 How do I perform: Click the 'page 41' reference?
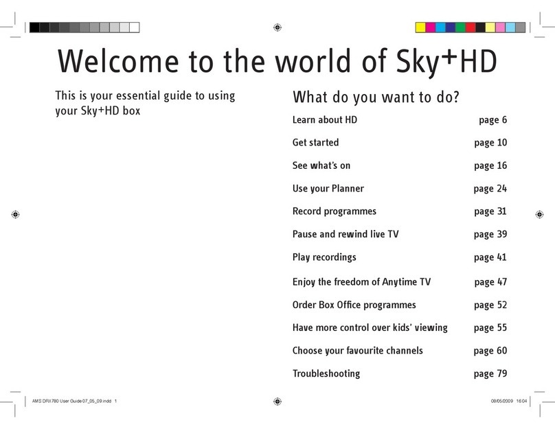(490, 257)
